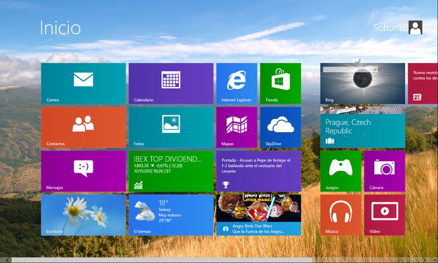Open the Bing tile
Viewport: 438px width, 263px height.
[x=363, y=84]
